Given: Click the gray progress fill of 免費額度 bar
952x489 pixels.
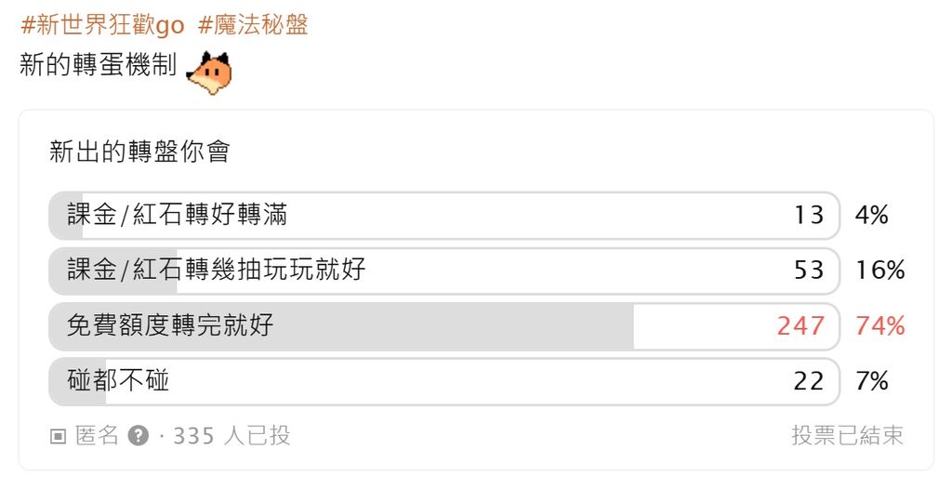Looking at the screenshot, I should [341, 326].
